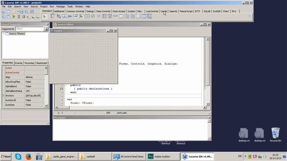Switch to the SynEdit palette tab
This screenshot has width=287, height=161.
click(x=217, y=11)
